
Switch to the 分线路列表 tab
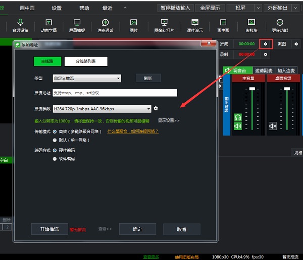click(86, 61)
